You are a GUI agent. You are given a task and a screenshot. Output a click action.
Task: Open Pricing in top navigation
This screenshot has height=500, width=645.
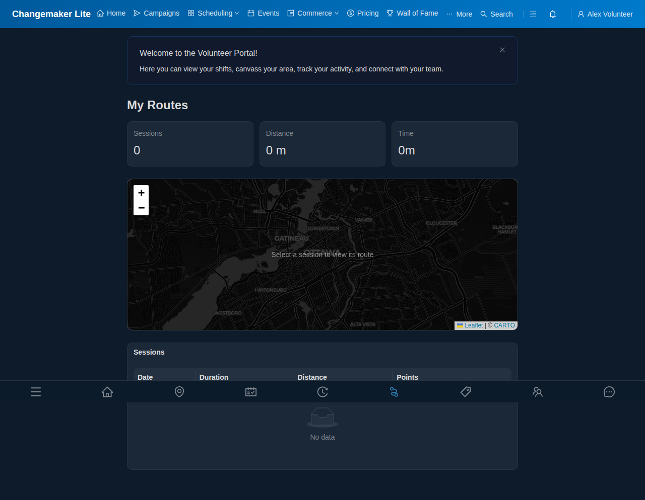pos(363,13)
